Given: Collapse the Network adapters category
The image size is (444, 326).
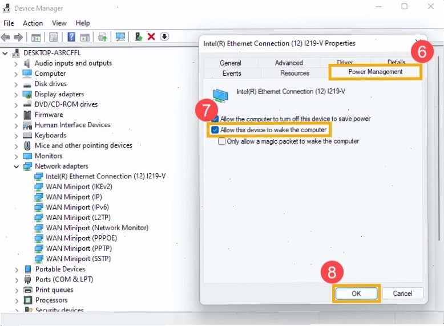Looking at the screenshot, I should click(x=16, y=166).
